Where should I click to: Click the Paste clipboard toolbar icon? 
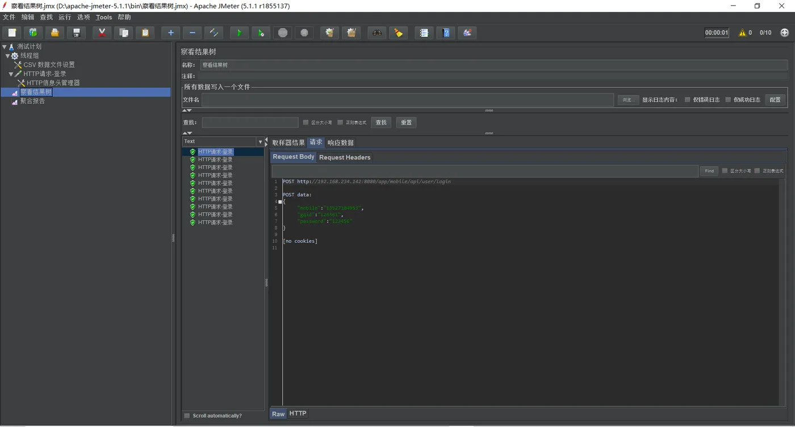(x=145, y=33)
